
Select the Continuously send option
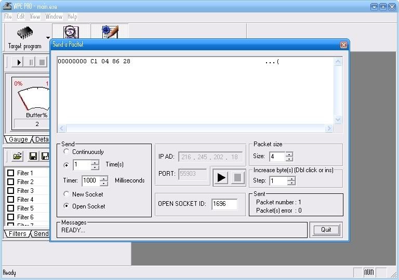(x=66, y=152)
